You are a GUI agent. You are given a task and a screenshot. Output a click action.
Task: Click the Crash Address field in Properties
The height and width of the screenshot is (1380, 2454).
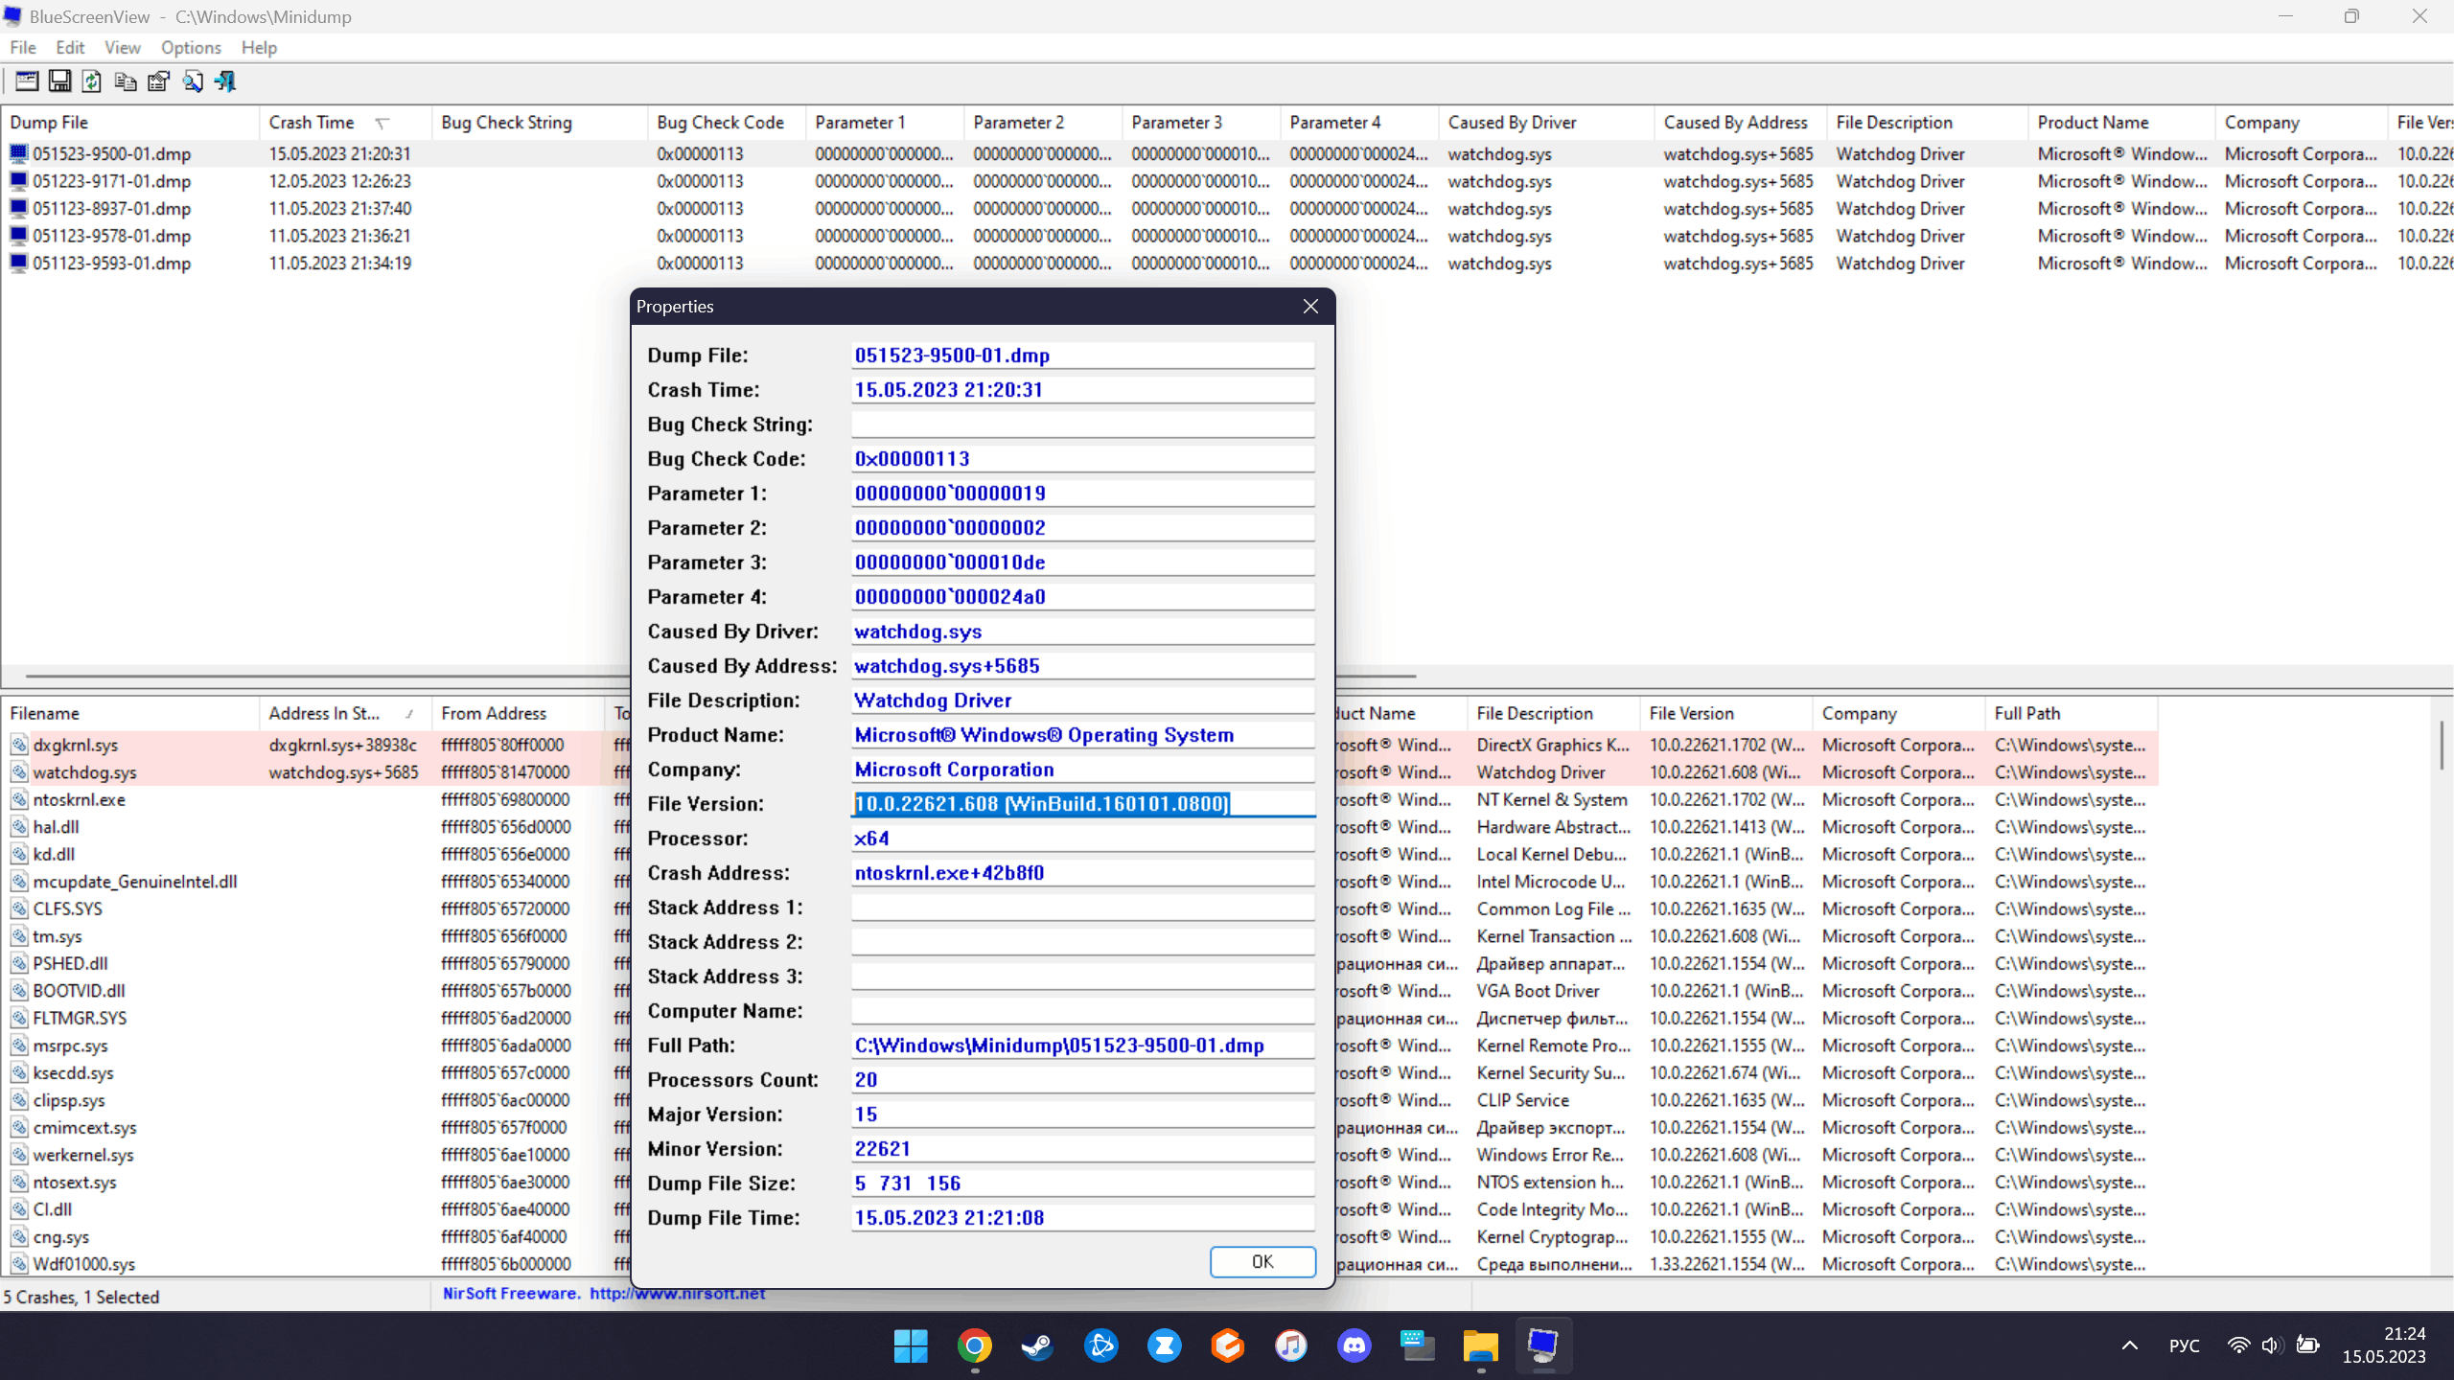[1083, 873]
